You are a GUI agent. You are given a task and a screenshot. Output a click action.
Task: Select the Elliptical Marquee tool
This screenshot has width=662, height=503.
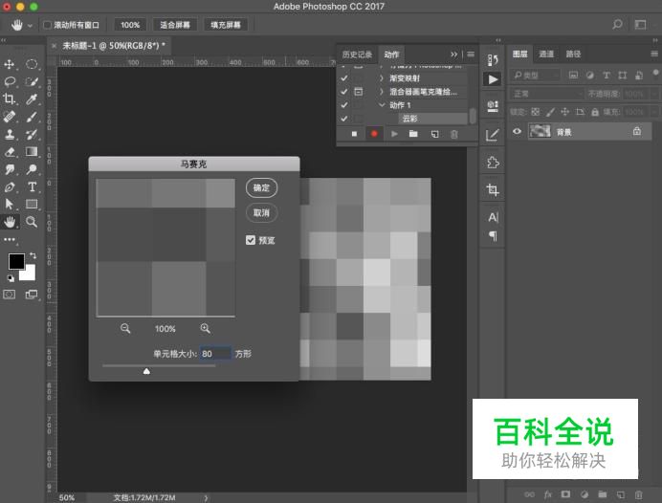click(32, 64)
